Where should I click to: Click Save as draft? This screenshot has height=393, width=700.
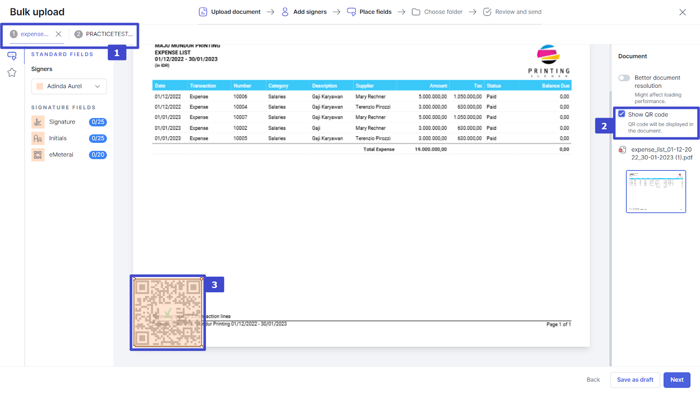[635, 380]
